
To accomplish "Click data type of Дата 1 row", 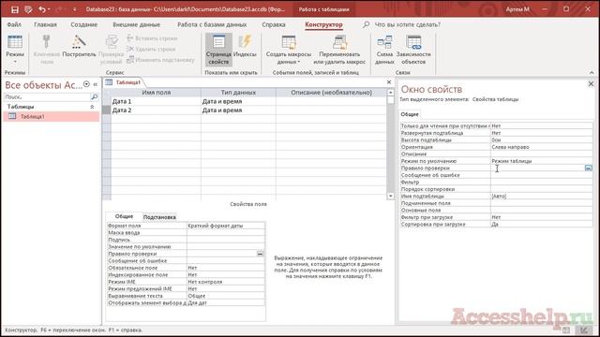I will point(238,101).
